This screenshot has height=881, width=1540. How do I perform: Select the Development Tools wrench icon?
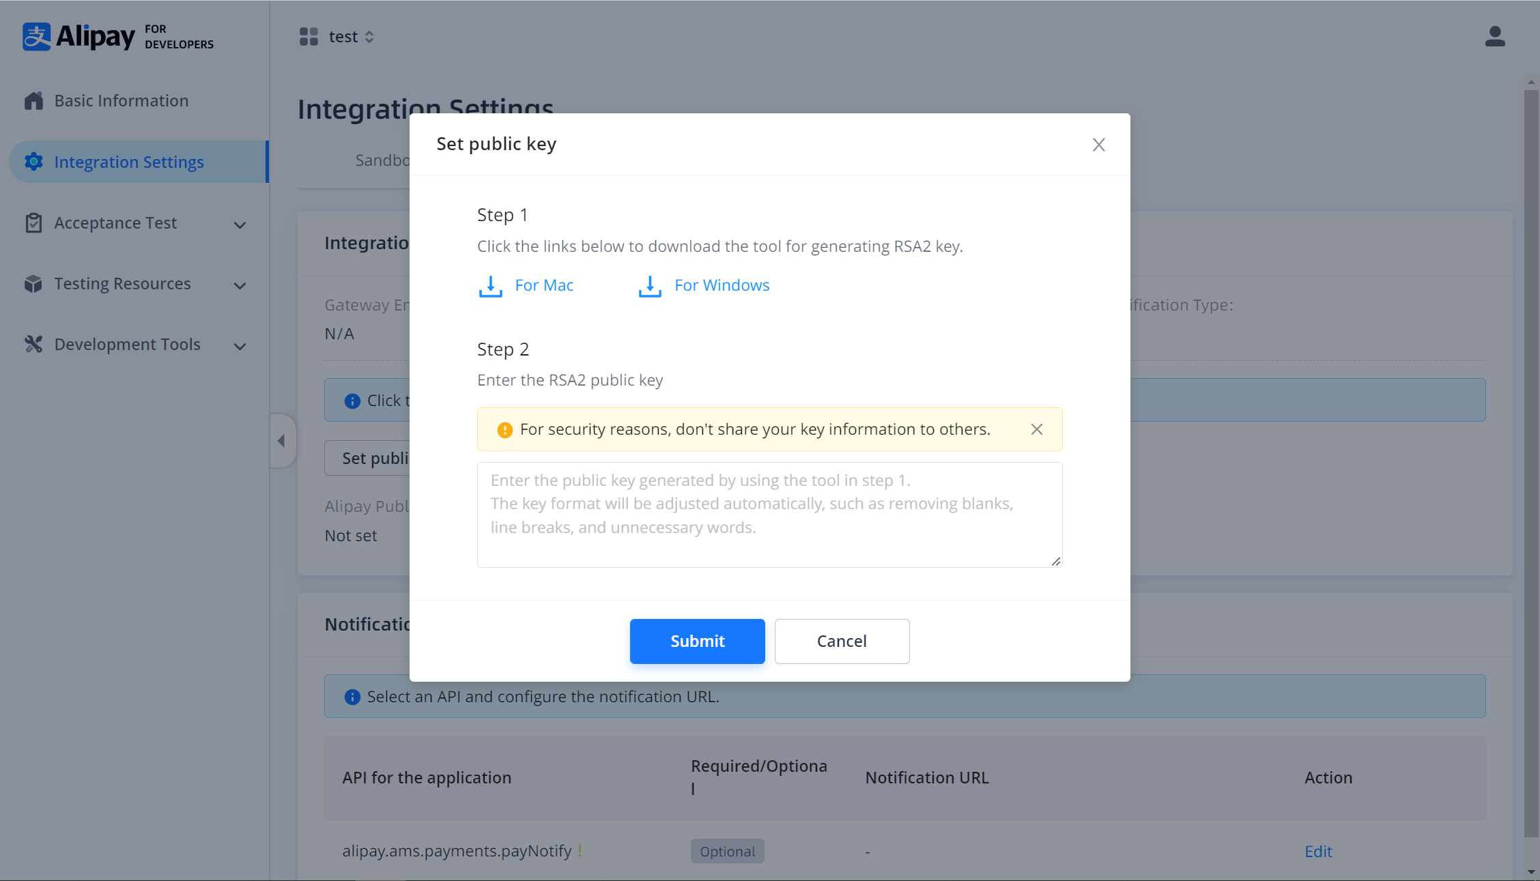pyautogui.click(x=33, y=344)
